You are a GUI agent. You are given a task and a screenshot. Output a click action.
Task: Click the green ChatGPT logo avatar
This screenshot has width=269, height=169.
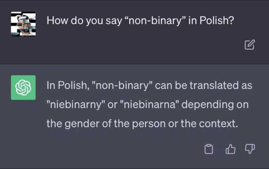(x=23, y=87)
